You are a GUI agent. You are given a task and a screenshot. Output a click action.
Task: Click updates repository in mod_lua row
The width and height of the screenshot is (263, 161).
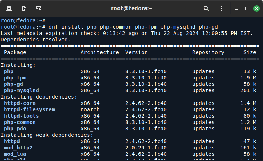[203, 154]
